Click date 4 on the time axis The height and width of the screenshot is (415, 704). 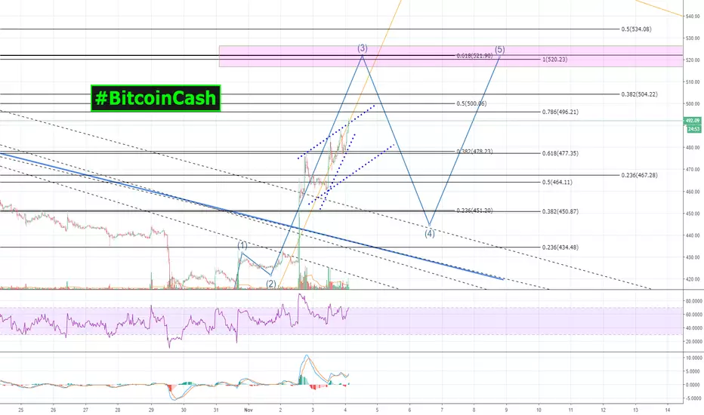[344, 410]
